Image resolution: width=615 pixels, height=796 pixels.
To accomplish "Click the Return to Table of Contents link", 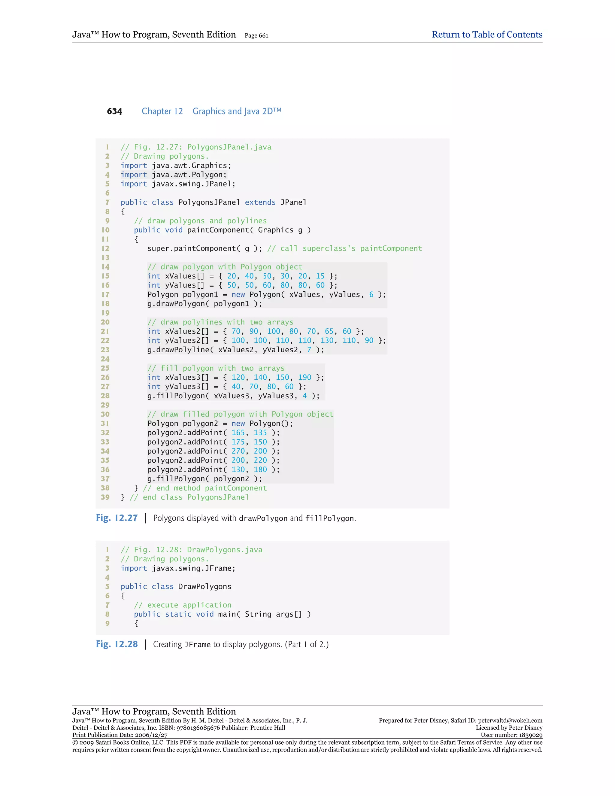I will coord(487,35).
